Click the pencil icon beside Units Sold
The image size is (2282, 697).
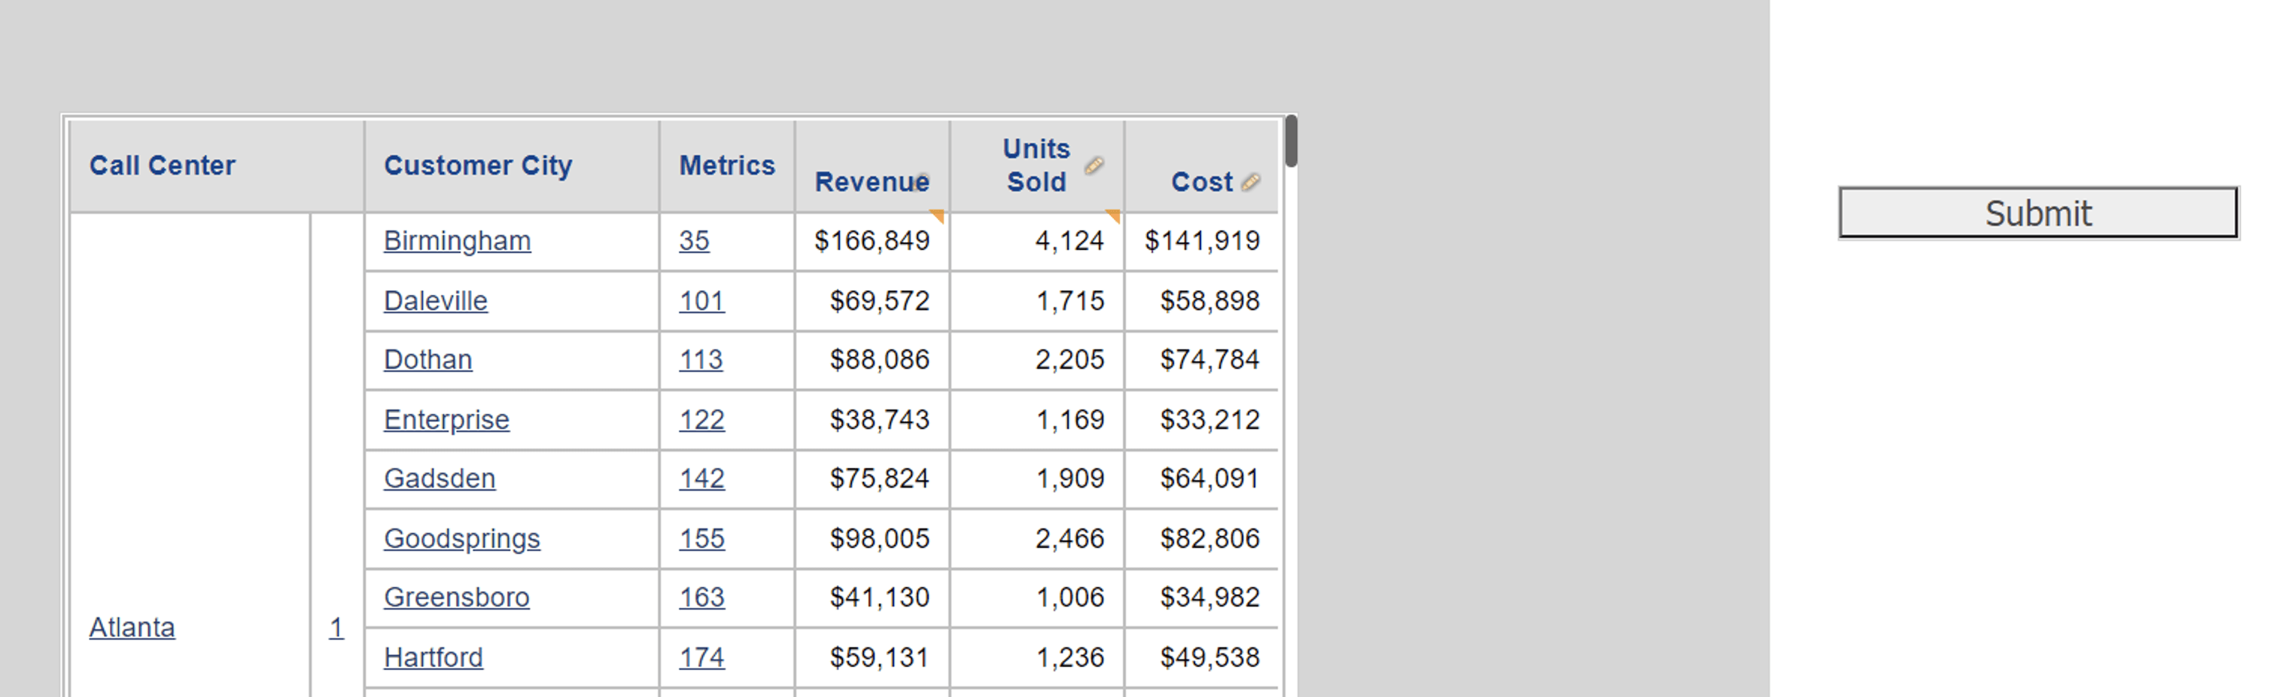click(1094, 165)
